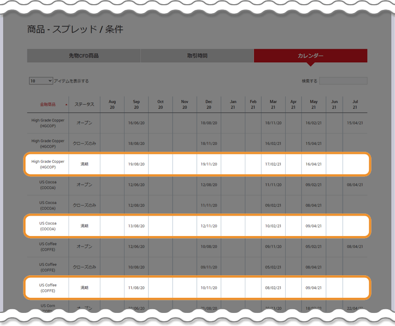Click the sort arrow beside 金融商品 header
The width and height of the screenshot is (395, 326).
(x=66, y=105)
